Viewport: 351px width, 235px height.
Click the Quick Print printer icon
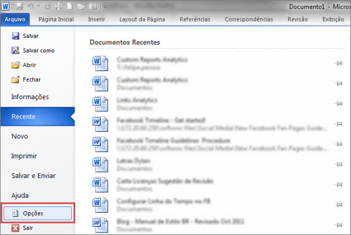tap(59, 6)
